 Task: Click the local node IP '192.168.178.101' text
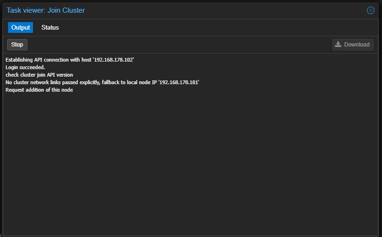point(178,82)
